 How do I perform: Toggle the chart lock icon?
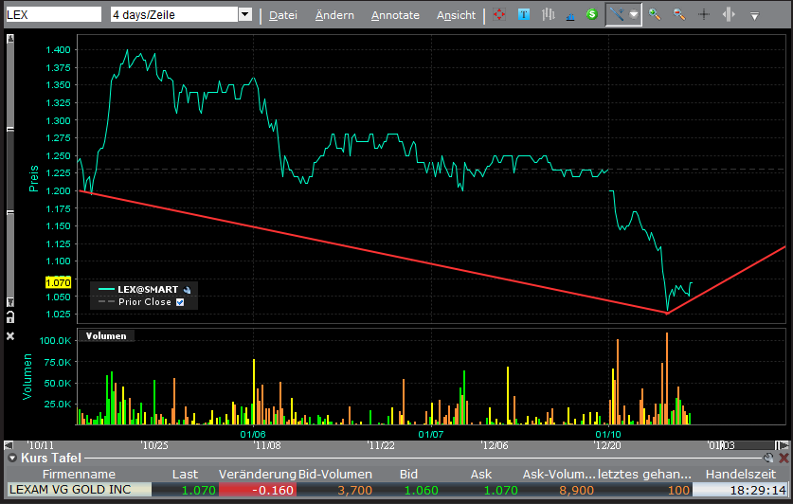10,315
